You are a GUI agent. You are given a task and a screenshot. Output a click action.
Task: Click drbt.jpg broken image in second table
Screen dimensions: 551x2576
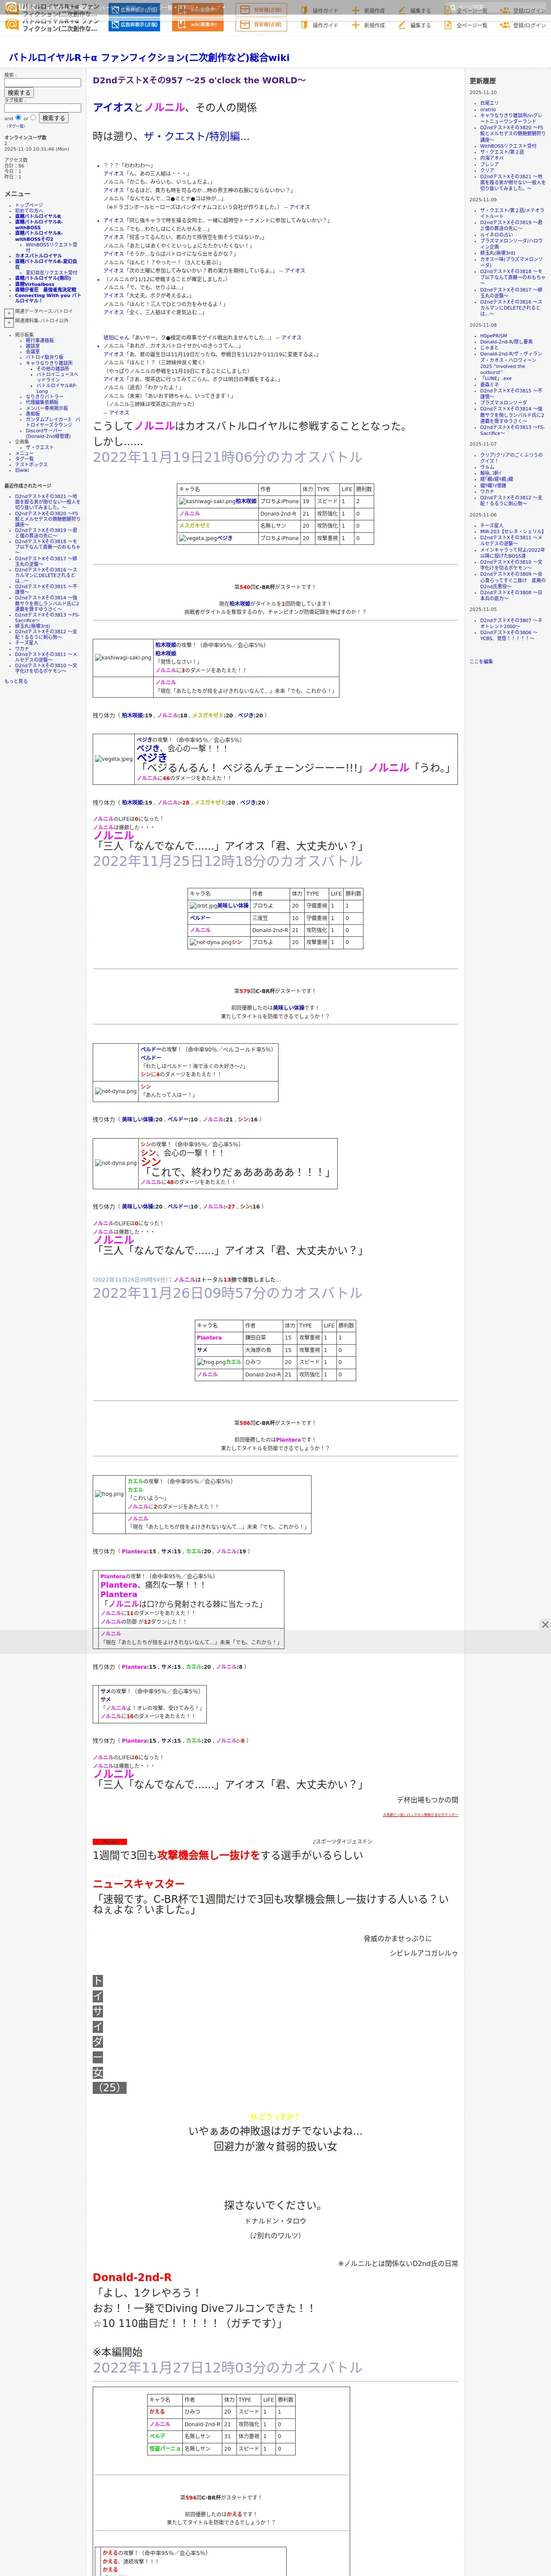[x=203, y=906]
